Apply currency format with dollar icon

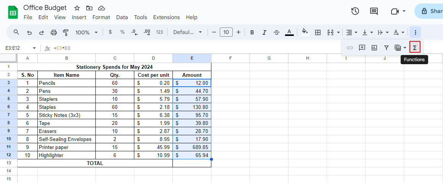(x=110, y=32)
